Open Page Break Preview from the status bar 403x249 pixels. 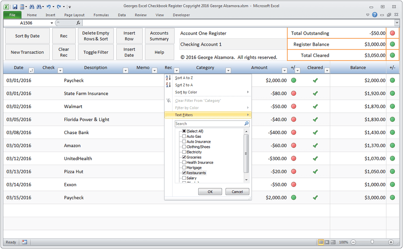coord(334,242)
